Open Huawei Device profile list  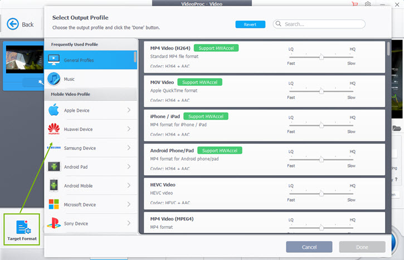click(90, 129)
